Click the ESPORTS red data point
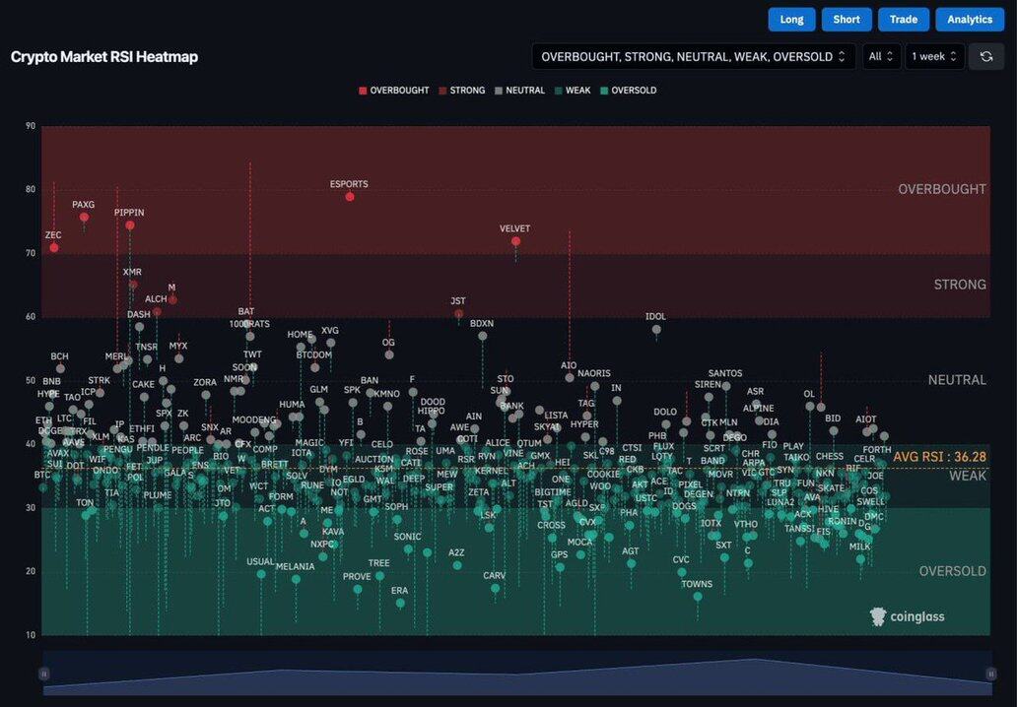Image resolution: width=1017 pixels, height=707 pixels. [350, 197]
